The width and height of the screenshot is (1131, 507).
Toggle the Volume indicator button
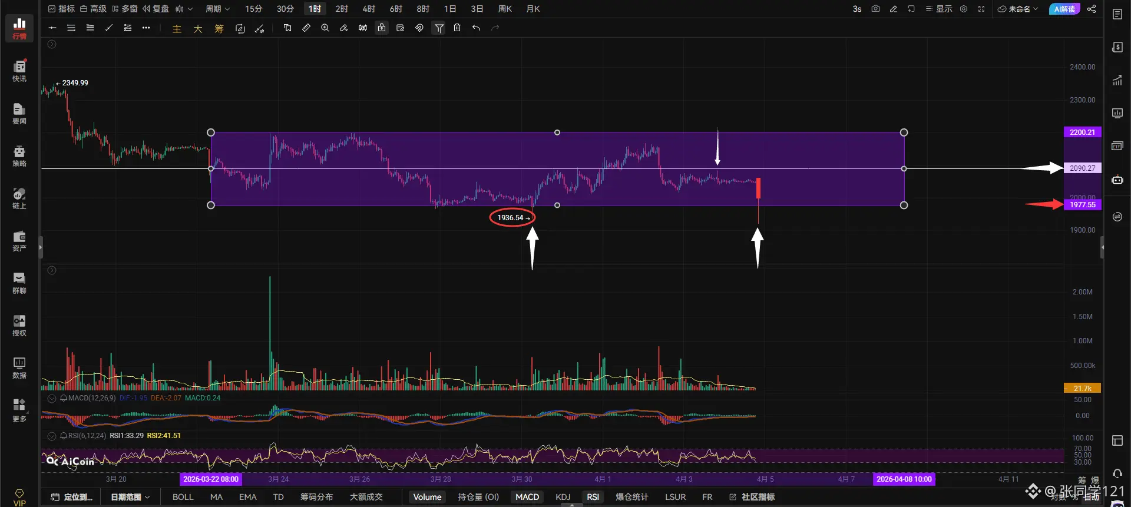[x=427, y=497]
